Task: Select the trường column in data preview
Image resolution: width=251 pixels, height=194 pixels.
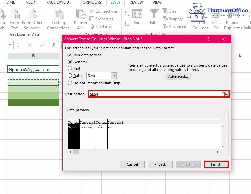Action: click(88, 136)
